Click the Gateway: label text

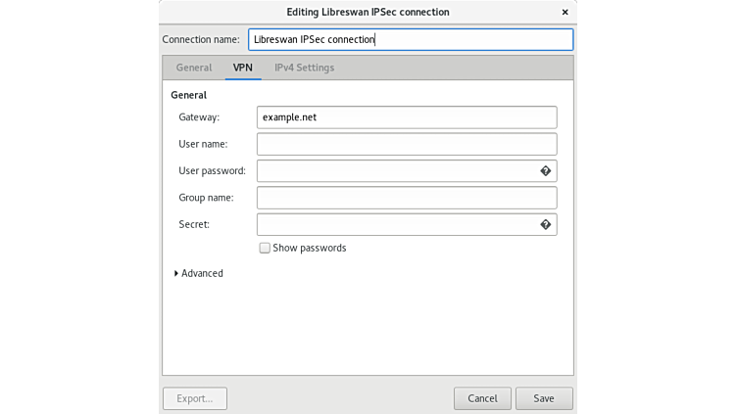199,117
